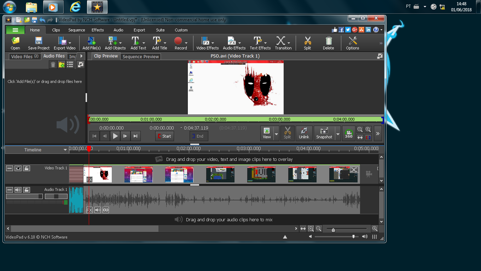Viewport: 481px width, 271px height.
Task: Toggle visibility of Video Track 1
Action: click(18, 168)
